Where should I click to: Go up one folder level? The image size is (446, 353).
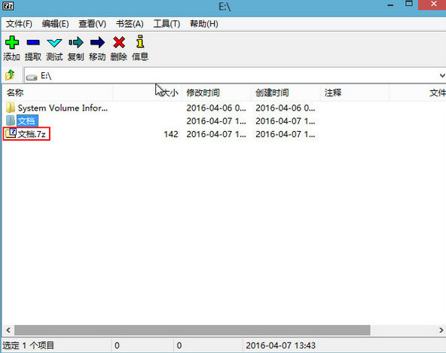tap(11, 75)
